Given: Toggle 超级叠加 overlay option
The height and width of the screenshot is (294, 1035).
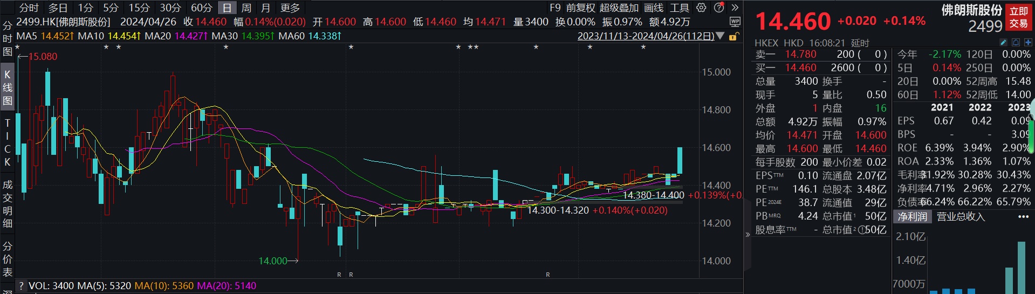Looking at the screenshot, I should click(619, 8).
